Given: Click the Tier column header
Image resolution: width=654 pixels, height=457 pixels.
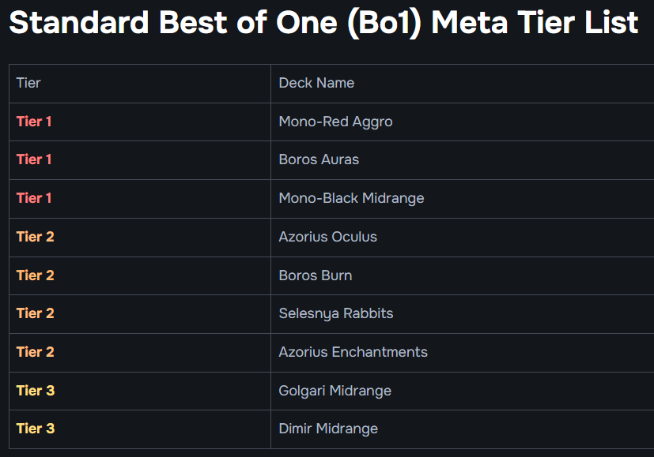Looking at the screenshot, I should click(28, 83).
